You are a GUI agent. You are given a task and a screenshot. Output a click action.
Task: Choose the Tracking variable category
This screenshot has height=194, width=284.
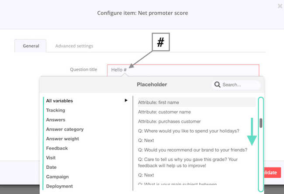tap(55, 110)
